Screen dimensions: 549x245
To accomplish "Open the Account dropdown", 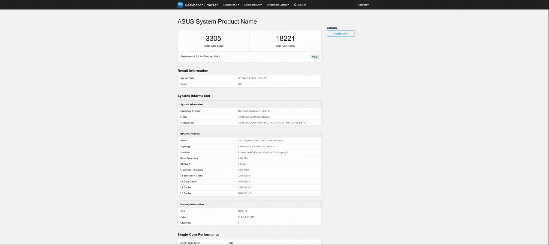I will point(363,5).
